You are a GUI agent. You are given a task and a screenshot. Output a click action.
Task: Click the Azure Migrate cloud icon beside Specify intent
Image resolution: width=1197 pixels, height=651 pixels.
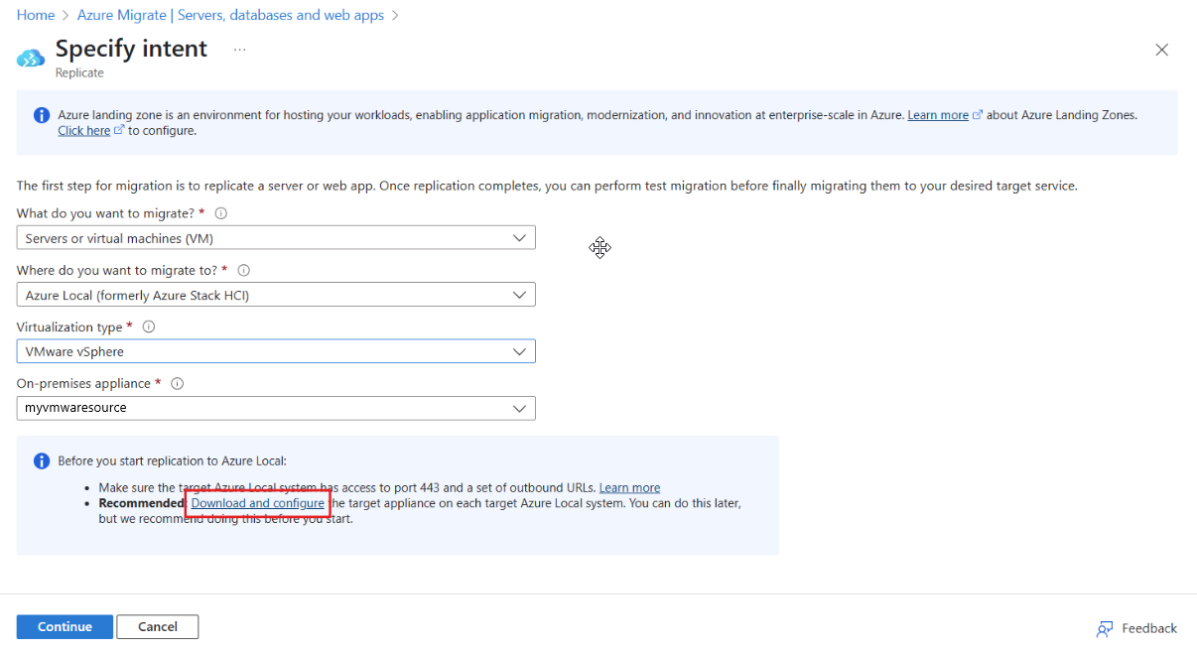[30, 56]
